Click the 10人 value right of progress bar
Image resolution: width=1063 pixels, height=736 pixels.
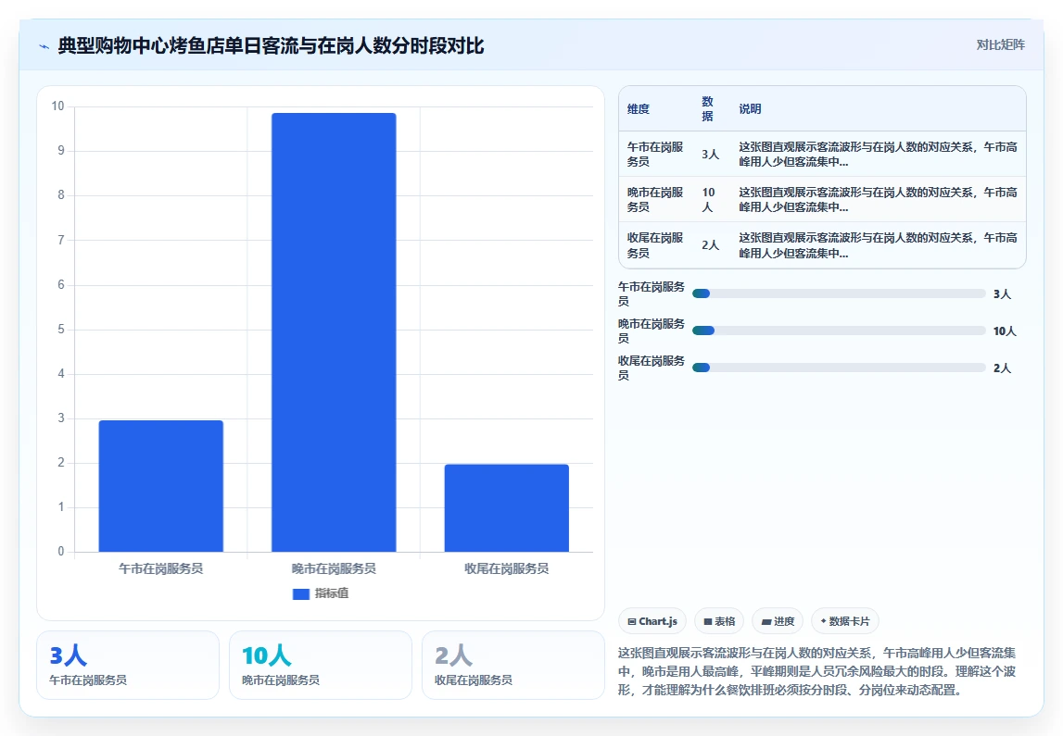[x=1005, y=331]
